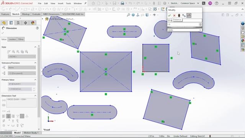This screenshot has width=245, height=138.
Task: Click Zoom to Fit magnifier in view toolbar
Action: [129, 15]
